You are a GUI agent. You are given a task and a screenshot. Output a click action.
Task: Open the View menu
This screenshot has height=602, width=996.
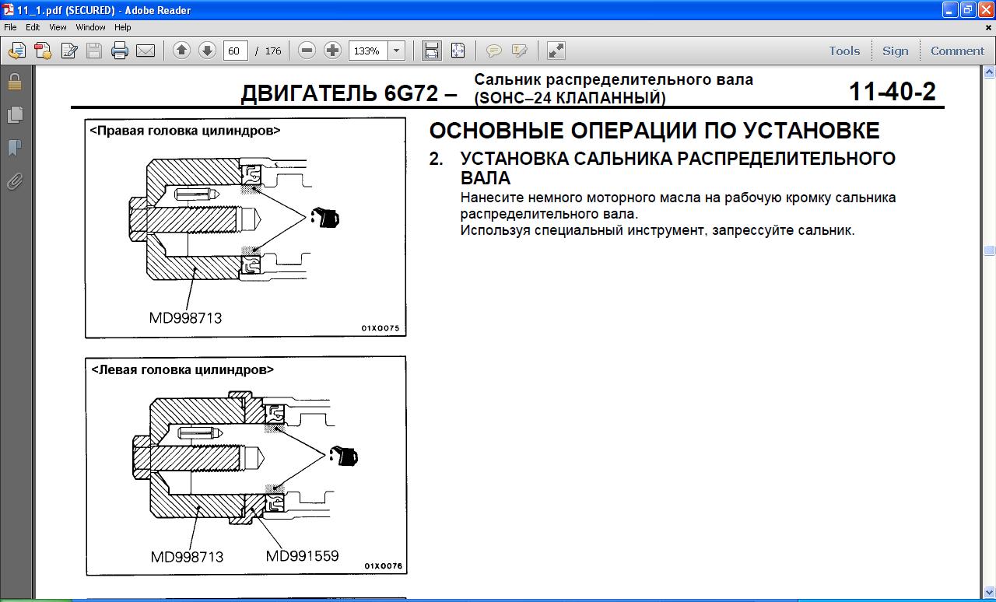(x=58, y=26)
